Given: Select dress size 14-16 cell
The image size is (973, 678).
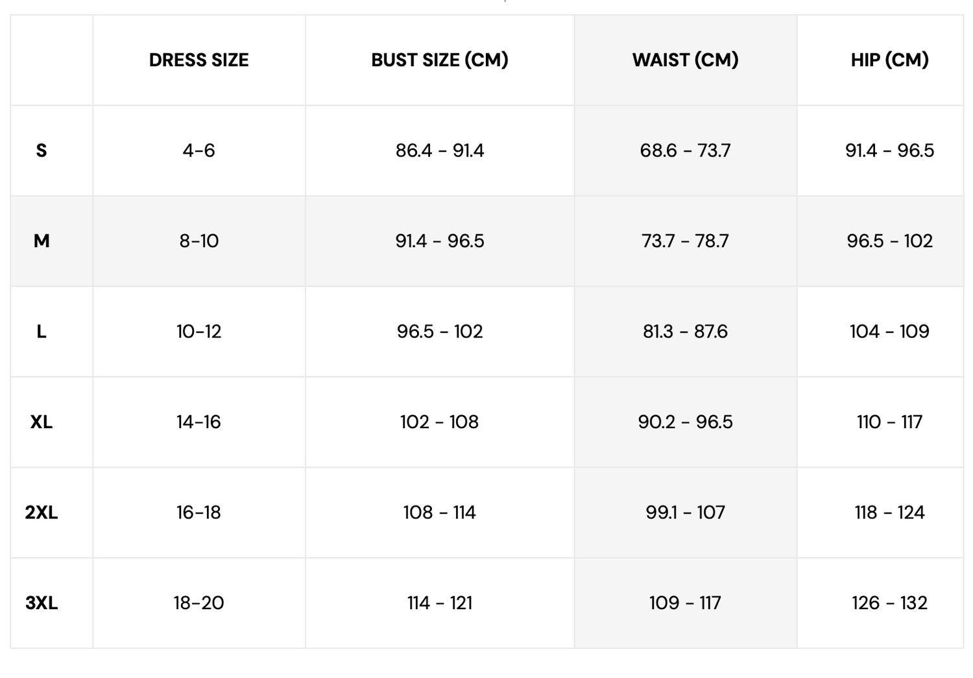Looking at the screenshot, I should coord(198,422).
